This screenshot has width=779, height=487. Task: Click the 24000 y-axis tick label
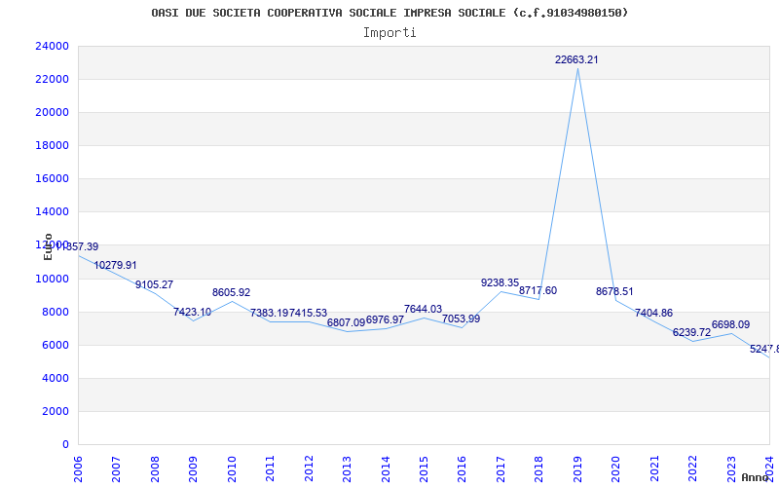pos(53,46)
